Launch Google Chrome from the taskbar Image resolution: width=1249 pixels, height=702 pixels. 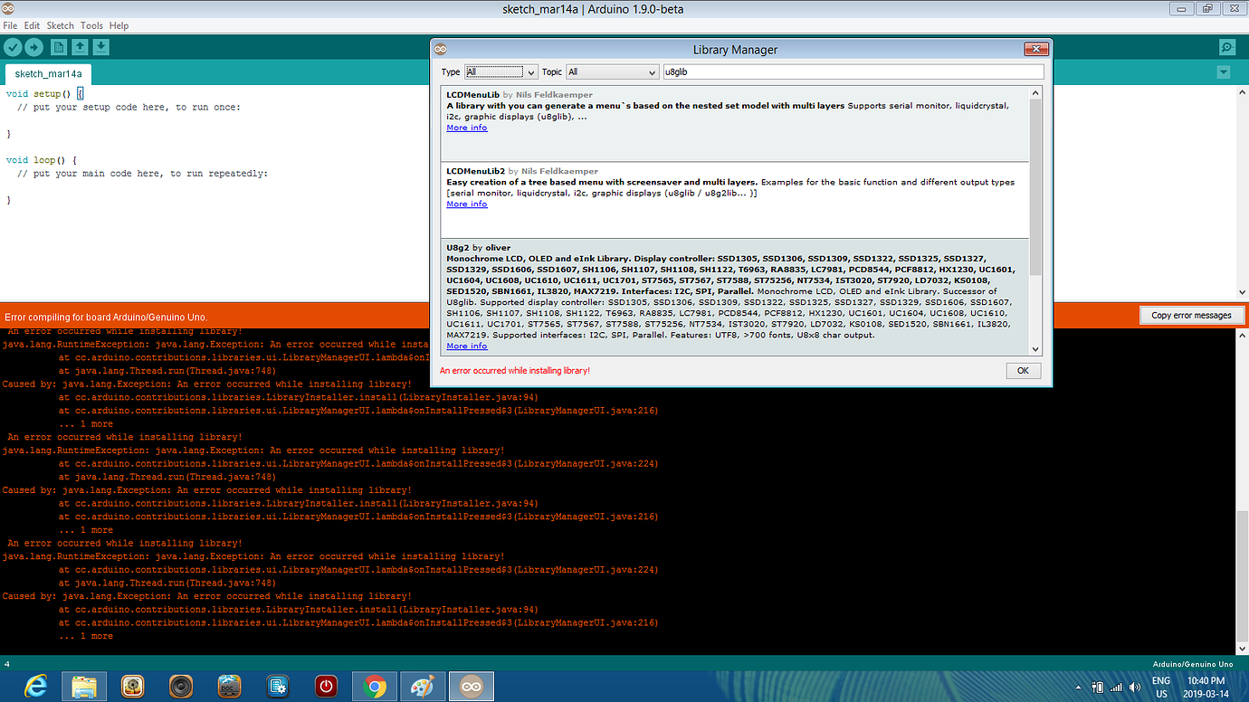pos(374,686)
